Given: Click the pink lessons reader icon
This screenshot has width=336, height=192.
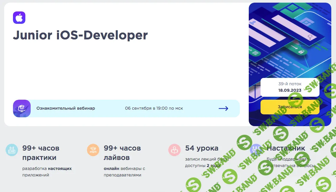Looking at the screenshot, I should tap(174, 150).
